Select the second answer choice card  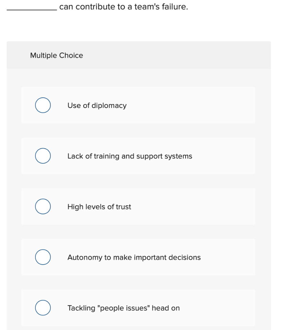click(x=138, y=156)
